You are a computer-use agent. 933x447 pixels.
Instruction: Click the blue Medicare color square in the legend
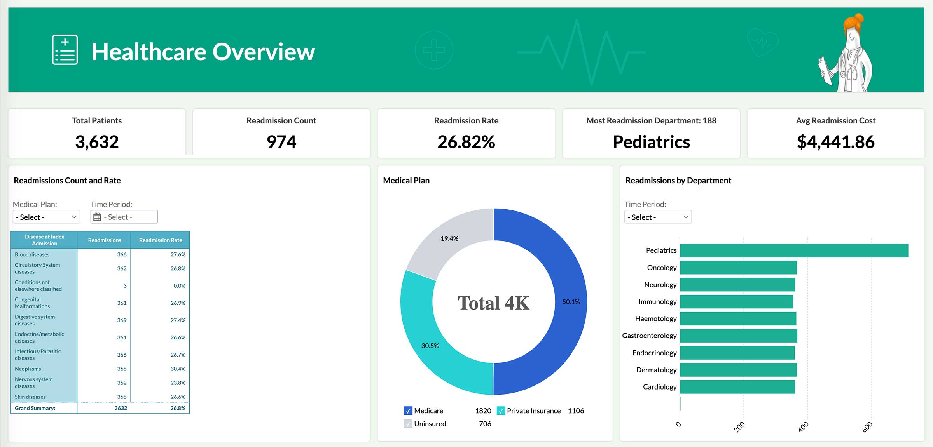407,410
